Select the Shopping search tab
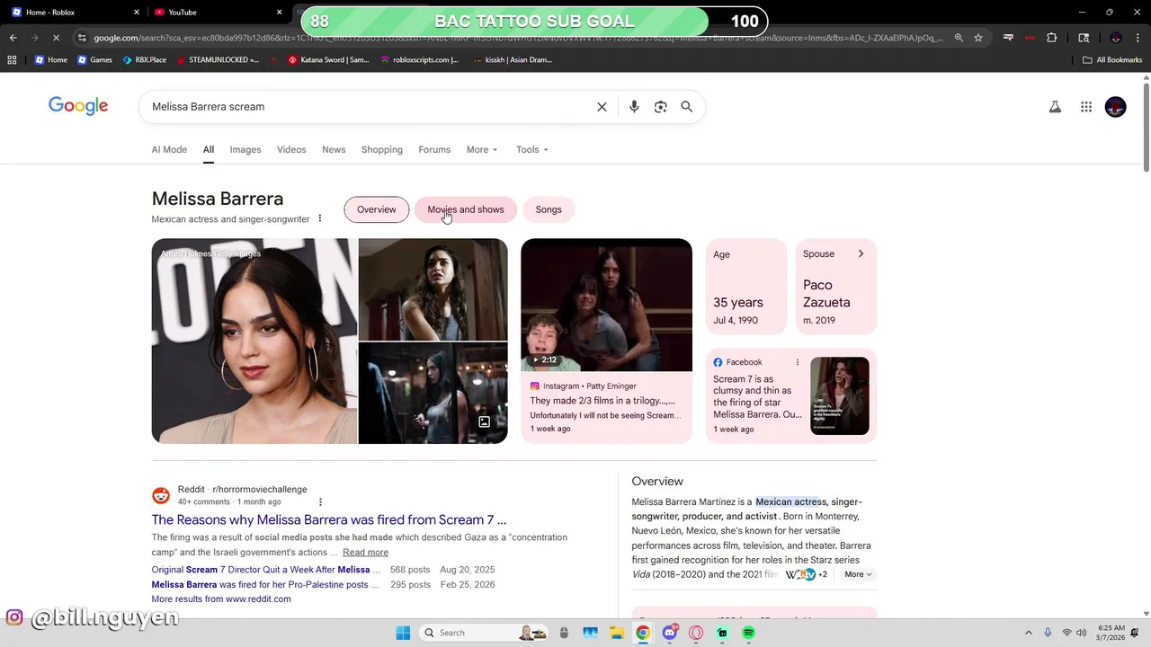Screen dimensions: 1151x647 382,150
